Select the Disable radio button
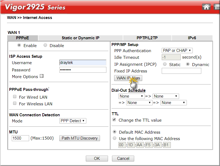This screenshot has width=220, height=166. [45, 45]
